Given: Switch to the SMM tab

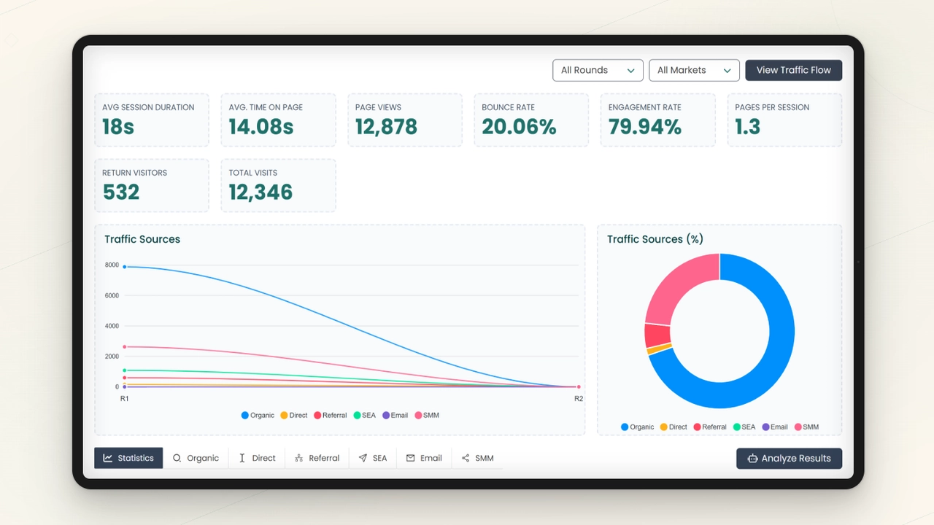Looking at the screenshot, I should pos(478,458).
